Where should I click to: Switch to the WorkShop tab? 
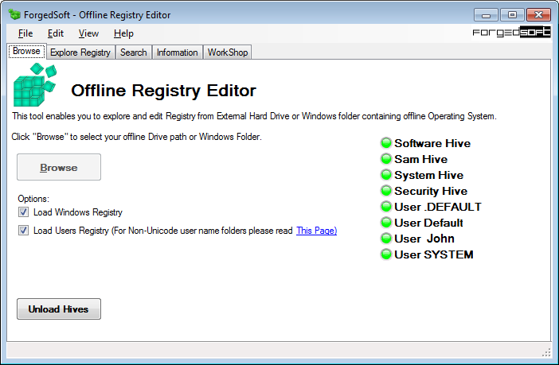pos(228,52)
